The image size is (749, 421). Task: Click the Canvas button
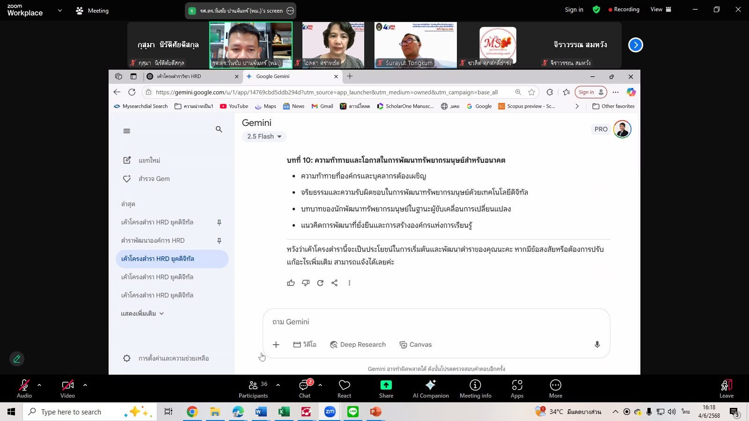click(x=416, y=345)
